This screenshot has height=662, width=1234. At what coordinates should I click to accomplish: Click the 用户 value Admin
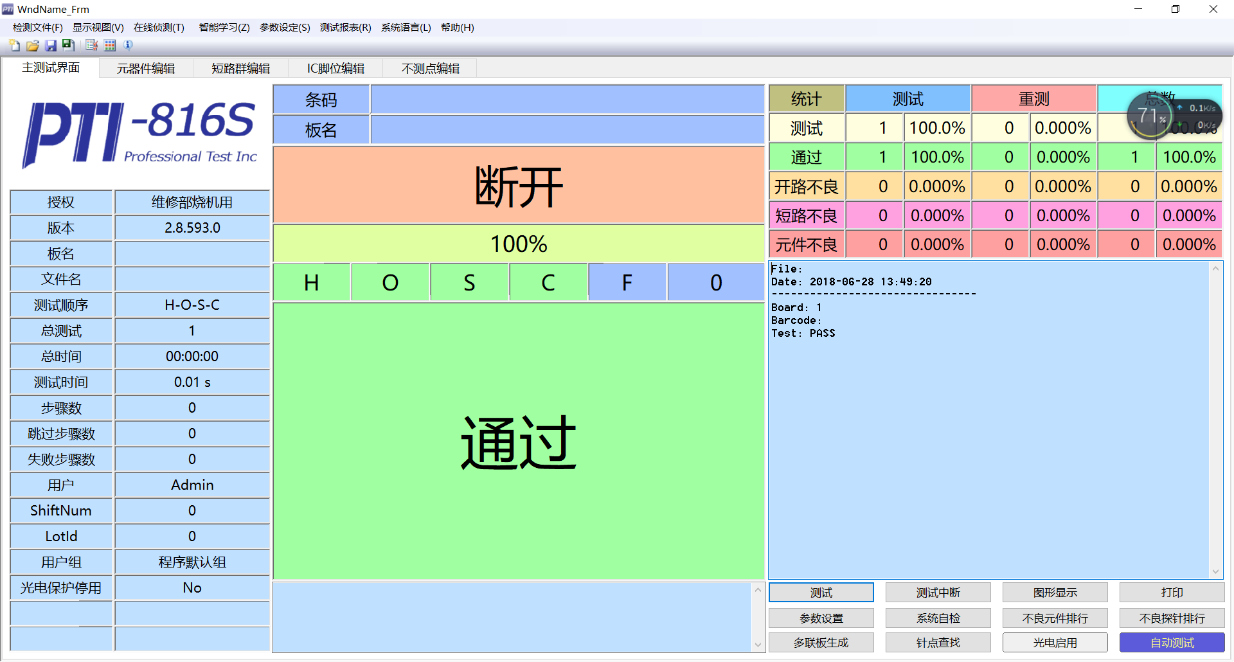(192, 485)
